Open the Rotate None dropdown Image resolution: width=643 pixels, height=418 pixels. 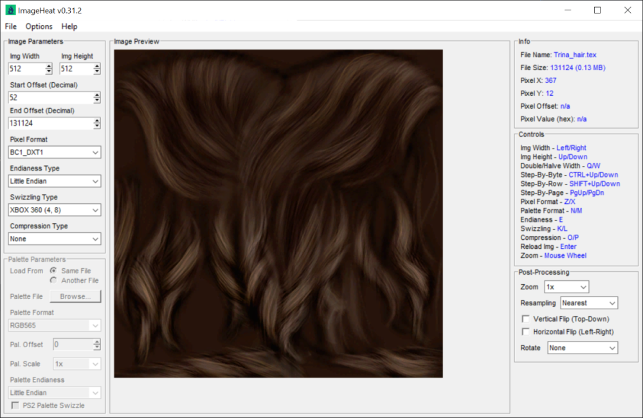click(583, 348)
